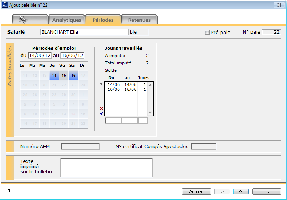Edit the start date 14/06/12
The height and width of the screenshot is (200, 287).
coord(40,56)
